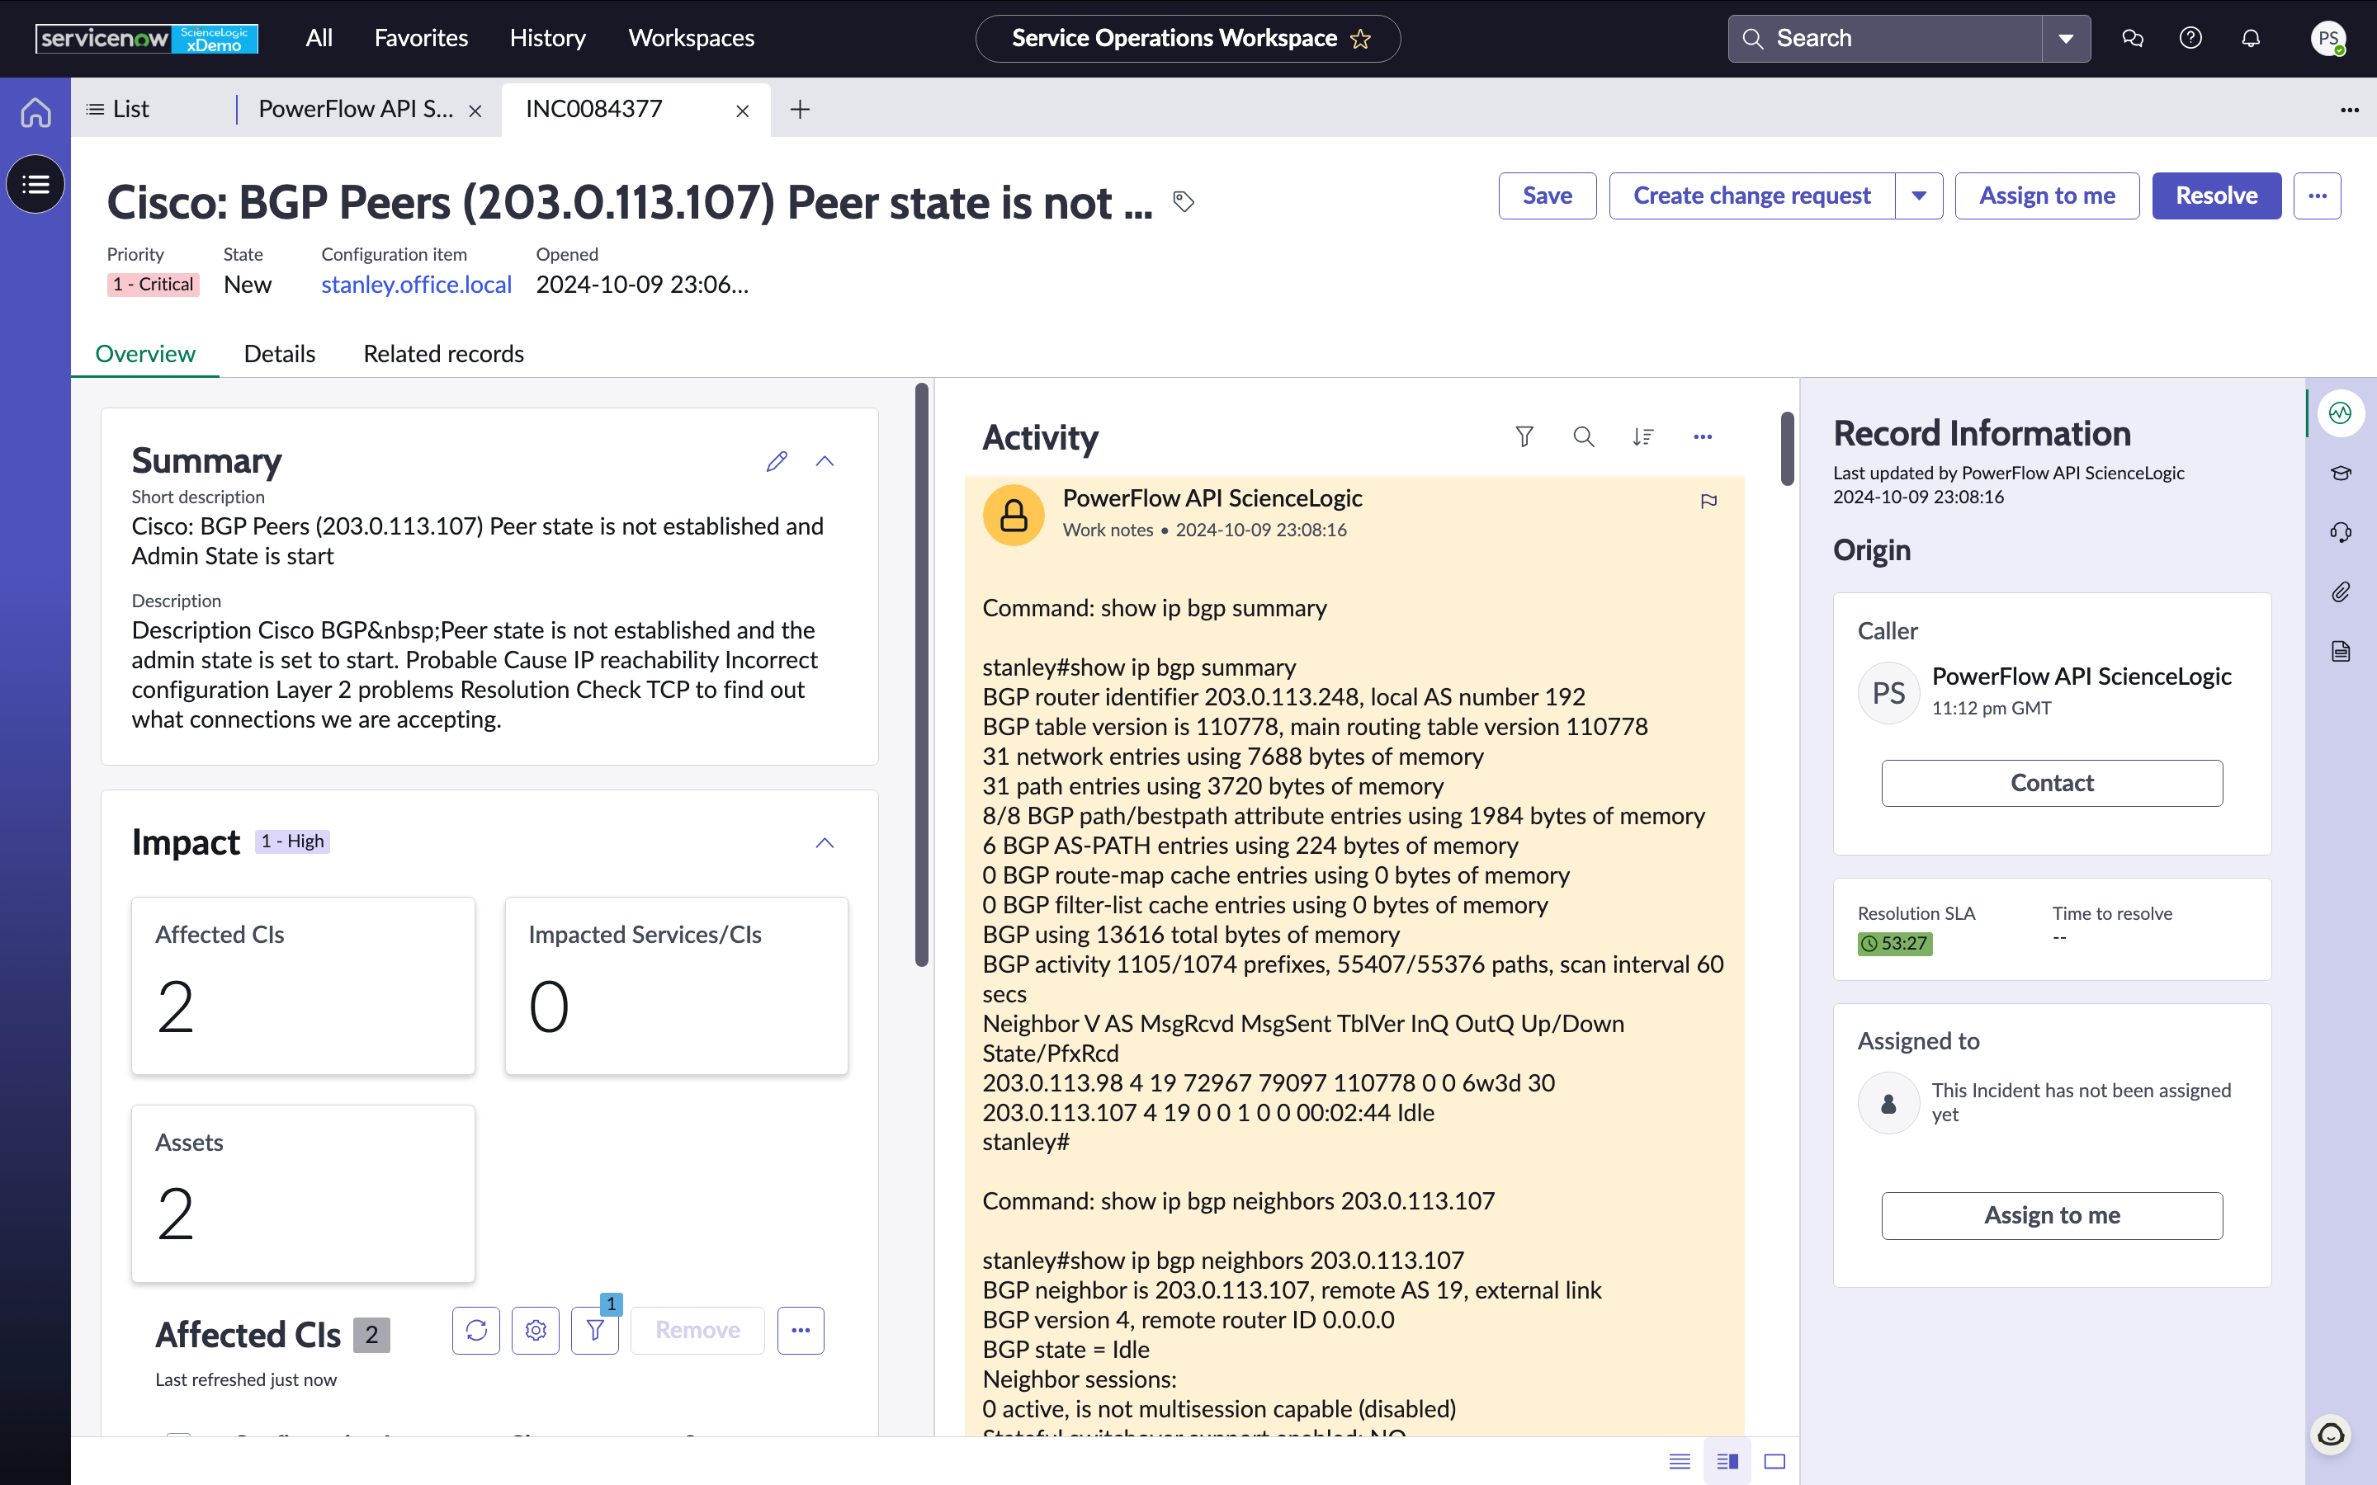The image size is (2377, 1485).
Task: Open the Virtual Agent chat bubble
Action: (x=2331, y=1435)
